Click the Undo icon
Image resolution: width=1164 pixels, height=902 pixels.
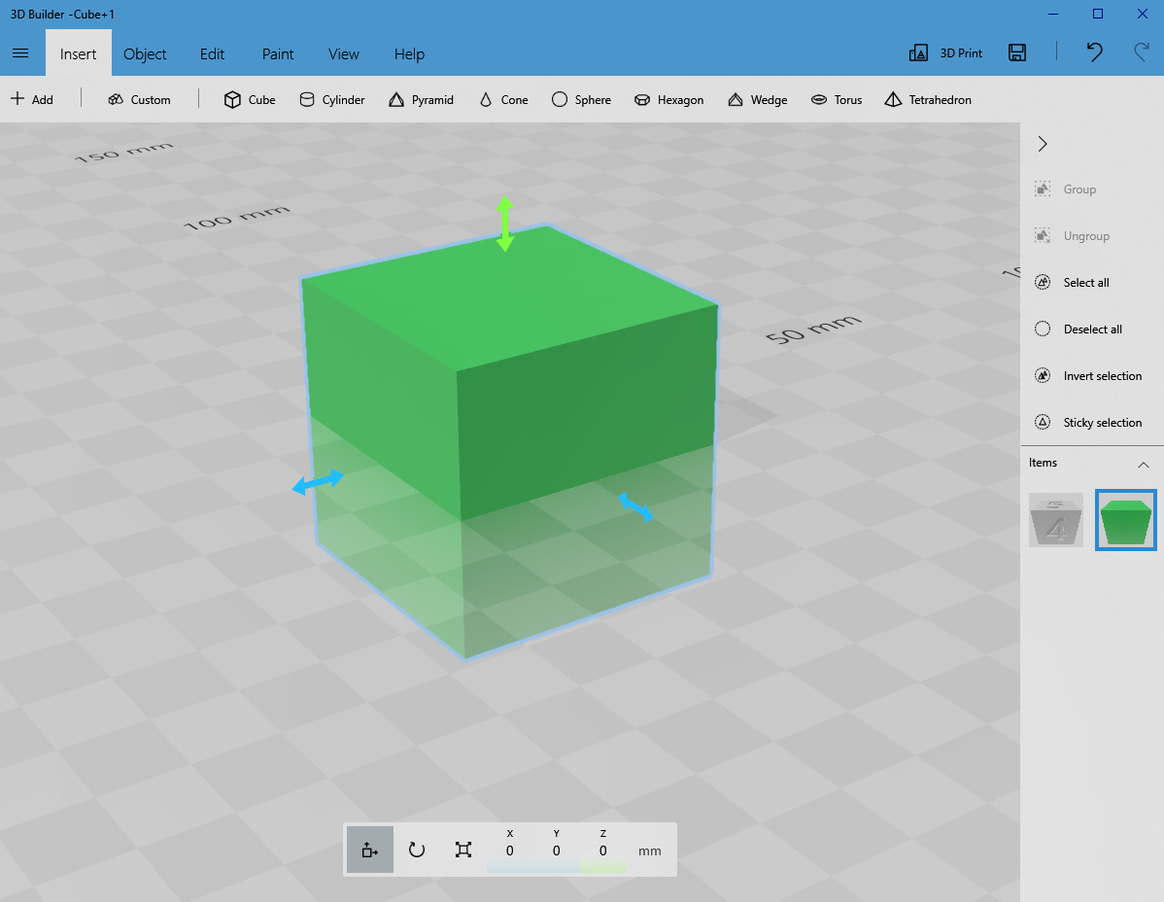pyautogui.click(x=1094, y=53)
